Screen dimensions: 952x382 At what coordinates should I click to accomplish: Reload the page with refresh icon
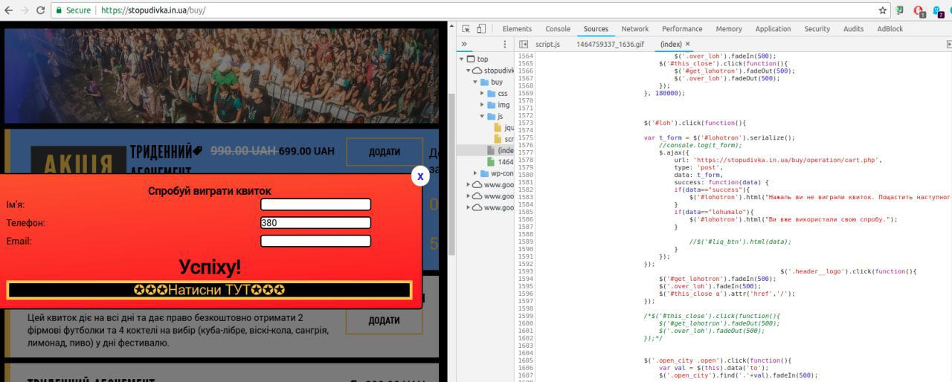[41, 10]
